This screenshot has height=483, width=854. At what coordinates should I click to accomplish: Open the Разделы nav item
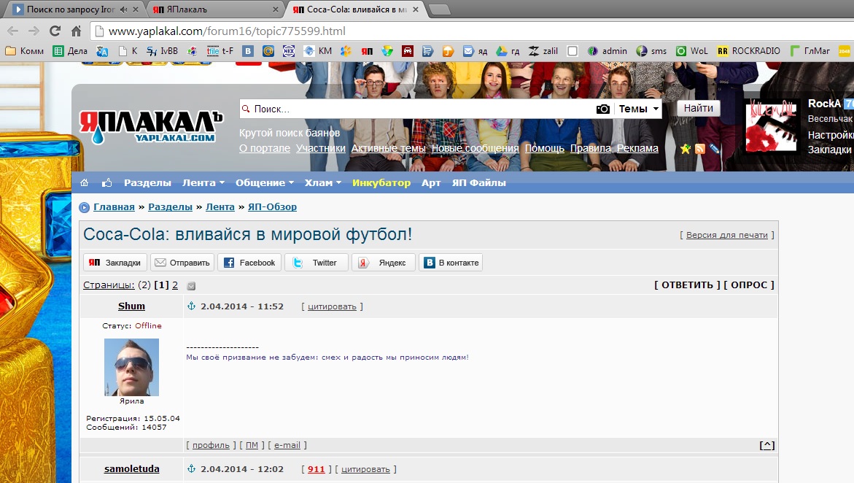147,182
